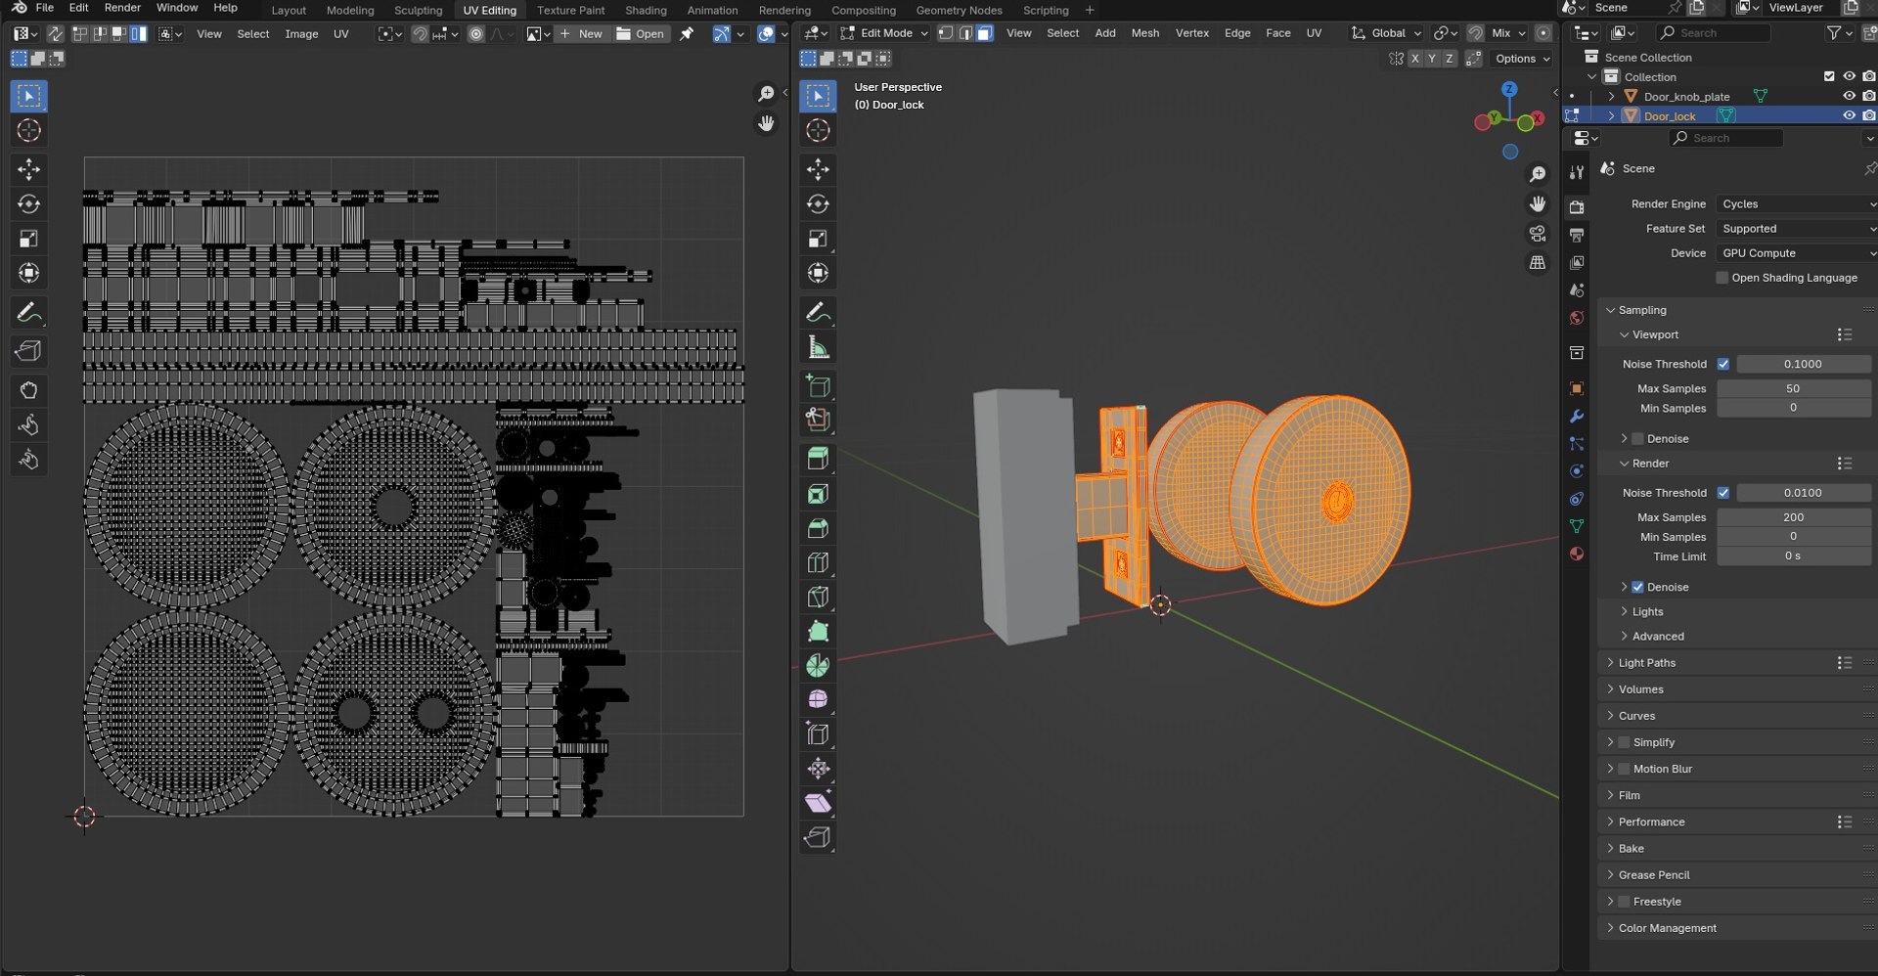Enable the Motion Blur checkbox
The image size is (1878, 976).
1624,769
